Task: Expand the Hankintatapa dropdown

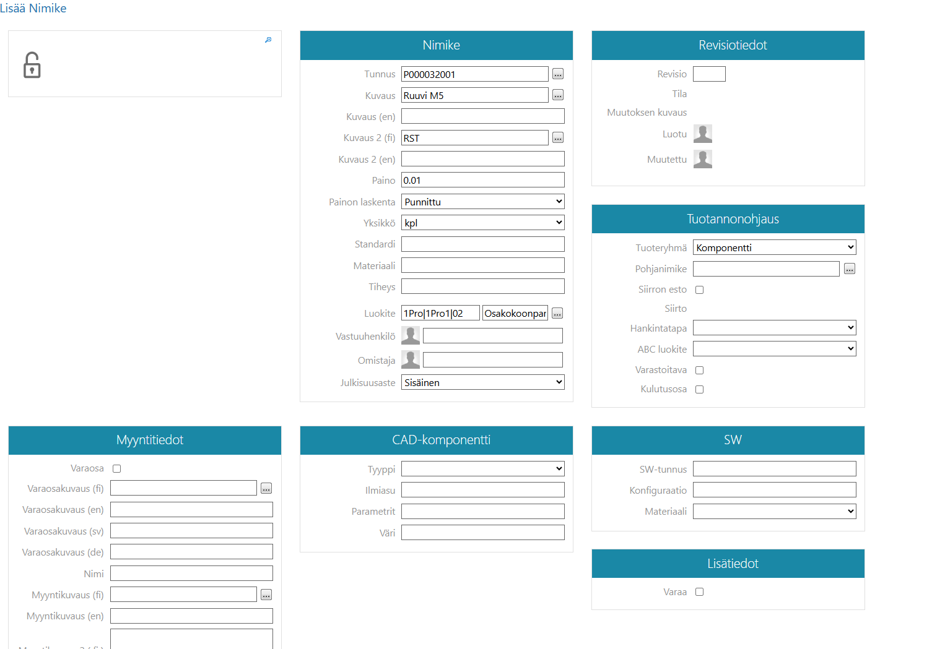Action: (774, 328)
